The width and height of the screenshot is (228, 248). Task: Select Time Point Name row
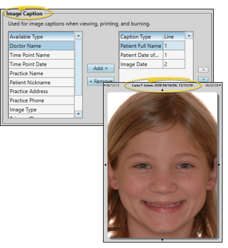(x=42, y=55)
